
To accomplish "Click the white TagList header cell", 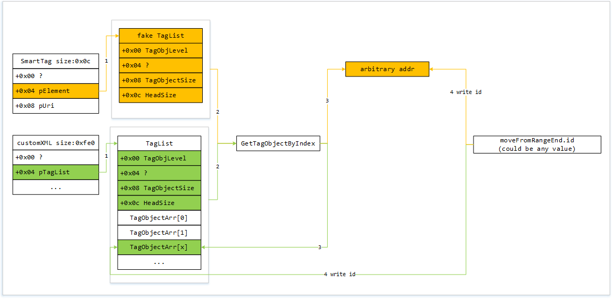I will pyautogui.click(x=159, y=143).
